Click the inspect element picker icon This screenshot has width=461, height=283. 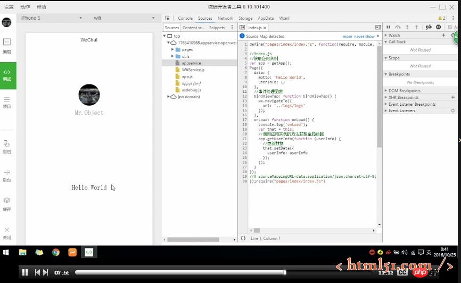pos(167,18)
